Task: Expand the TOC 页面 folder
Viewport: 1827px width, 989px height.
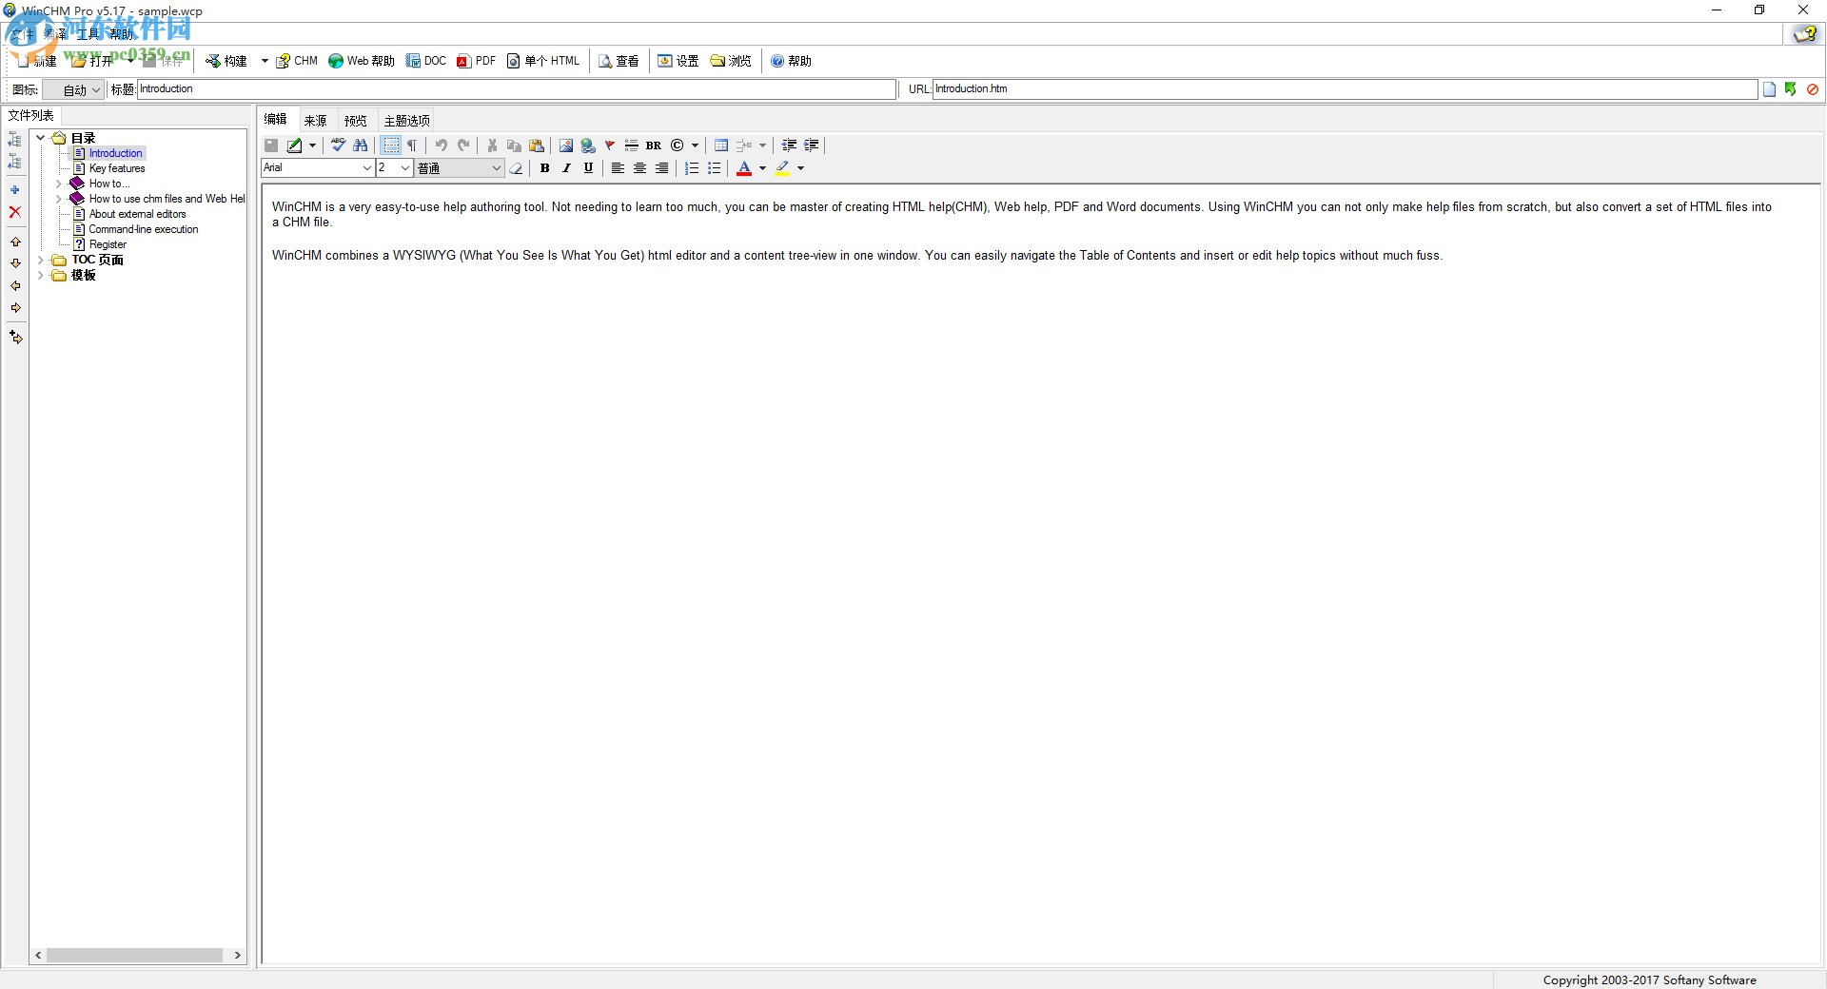Action: [x=41, y=260]
